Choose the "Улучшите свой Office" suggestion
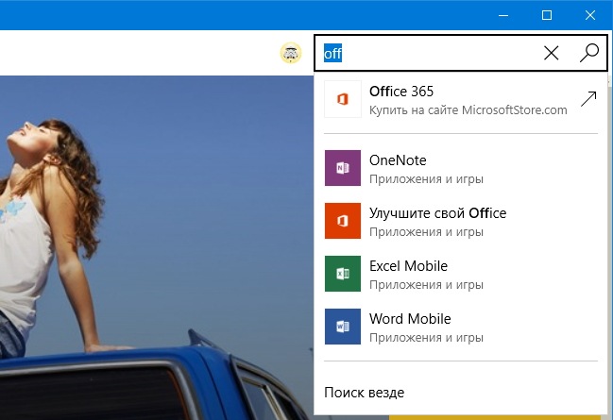 [x=438, y=213]
